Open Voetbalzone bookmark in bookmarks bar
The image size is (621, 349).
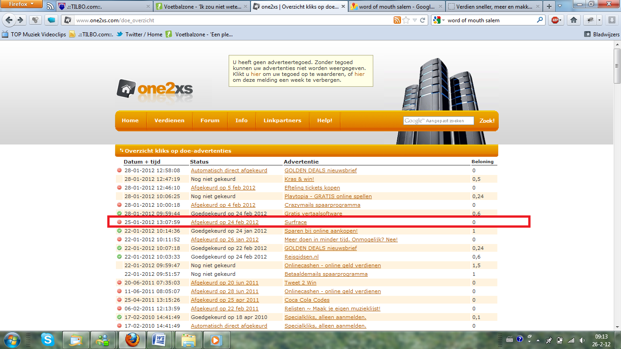[199, 34]
